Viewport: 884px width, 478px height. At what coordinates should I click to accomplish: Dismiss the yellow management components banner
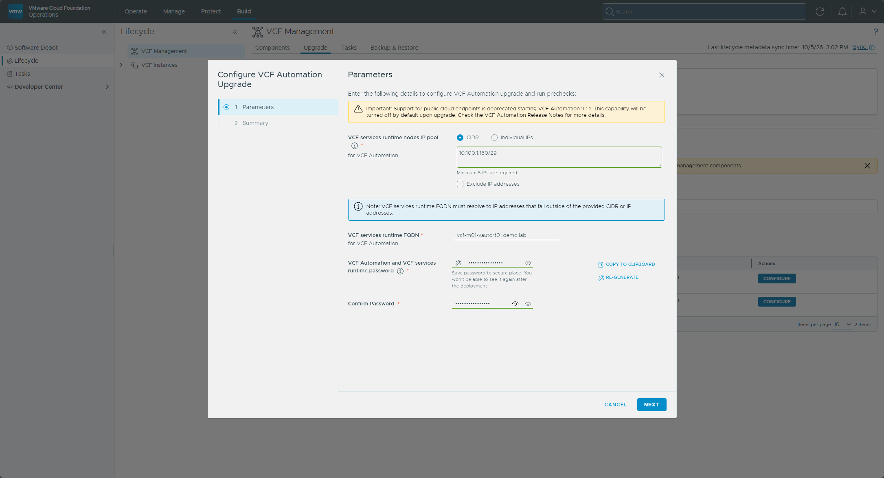click(867, 166)
